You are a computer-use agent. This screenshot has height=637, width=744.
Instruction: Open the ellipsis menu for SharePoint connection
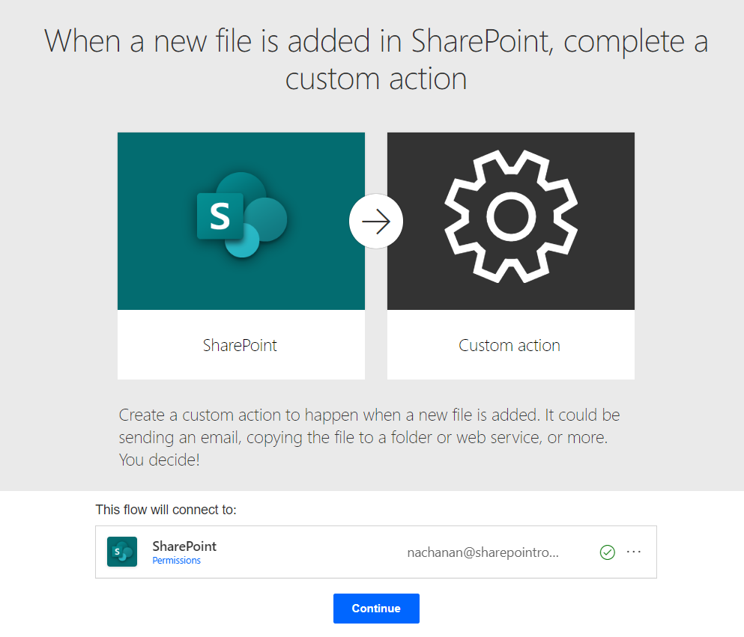(634, 552)
